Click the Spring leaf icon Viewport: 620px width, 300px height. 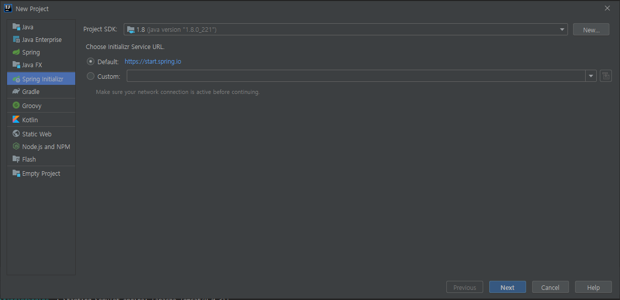coord(16,52)
